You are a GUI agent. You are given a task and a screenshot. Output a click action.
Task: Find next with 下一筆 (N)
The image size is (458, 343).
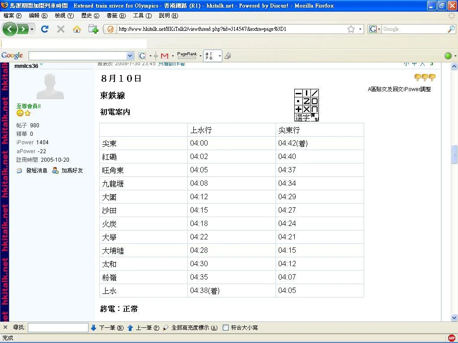(x=107, y=327)
